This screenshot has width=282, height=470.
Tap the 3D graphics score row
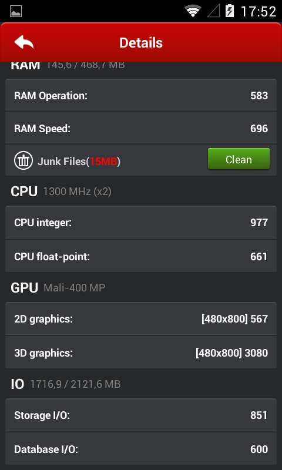141,352
